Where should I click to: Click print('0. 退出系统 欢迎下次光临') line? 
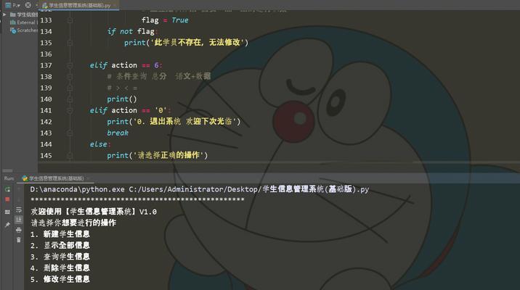(174, 122)
